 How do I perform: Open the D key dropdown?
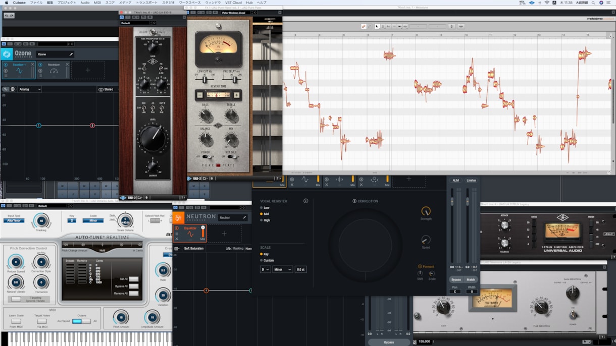pyautogui.click(x=265, y=270)
